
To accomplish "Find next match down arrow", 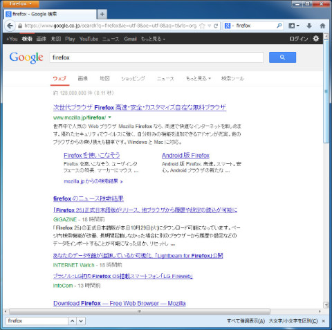I will coord(81,321).
